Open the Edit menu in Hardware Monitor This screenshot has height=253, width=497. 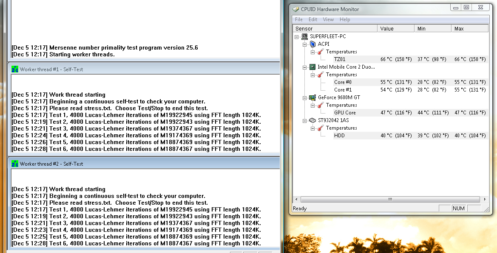(x=313, y=19)
